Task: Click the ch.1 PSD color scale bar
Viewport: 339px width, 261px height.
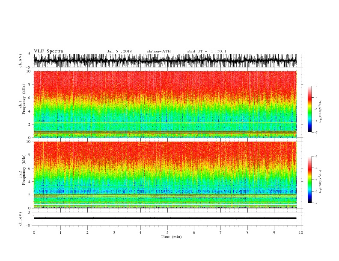Action: pos(309,109)
